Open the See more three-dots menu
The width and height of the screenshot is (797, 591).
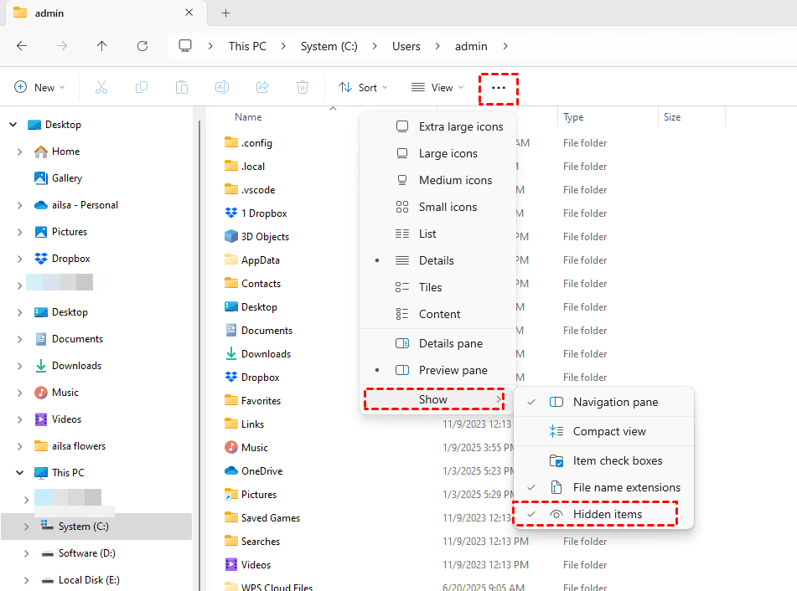499,88
